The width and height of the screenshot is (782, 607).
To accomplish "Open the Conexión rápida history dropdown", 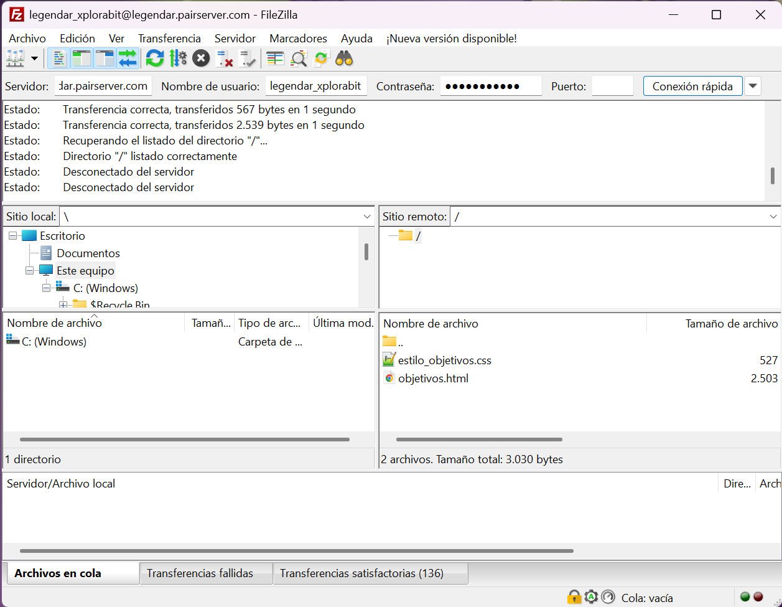I will 753,86.
